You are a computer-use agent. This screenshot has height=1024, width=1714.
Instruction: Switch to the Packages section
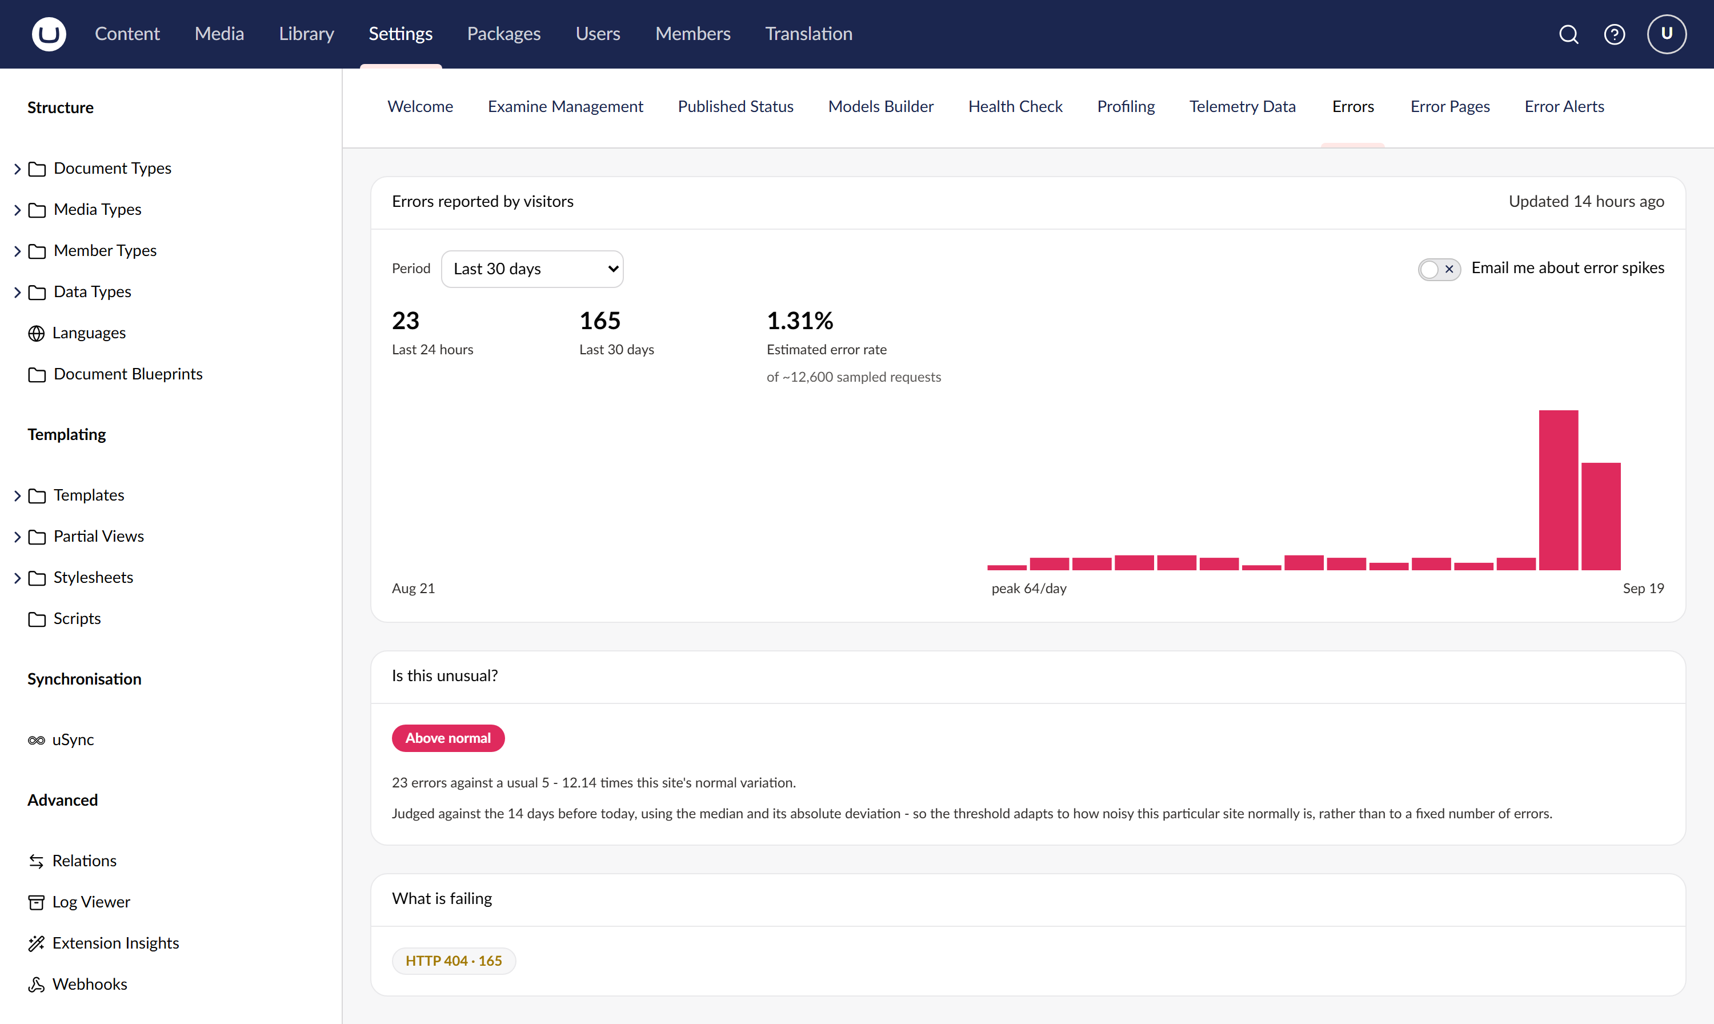pyautogui.click(x=503, y=34)
